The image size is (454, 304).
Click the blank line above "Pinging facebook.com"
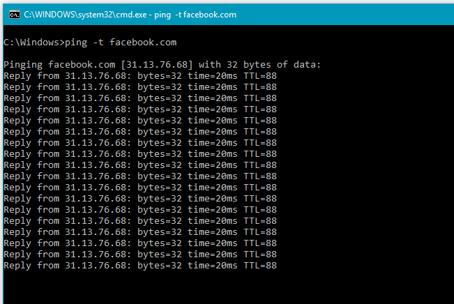(139, 54)
